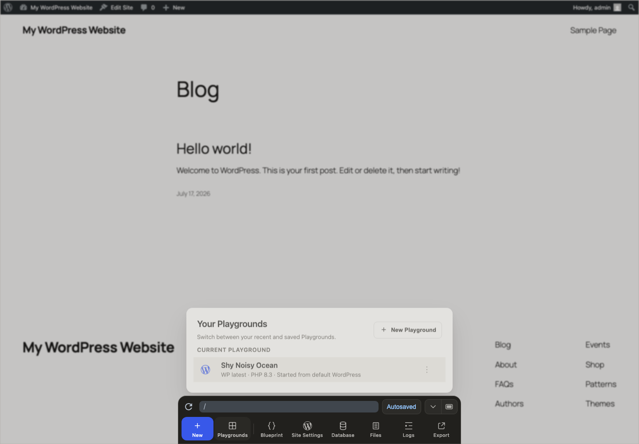Viewport: 639px width, 444px height.
Task: Click the admin avatar image
Action: pos(617,8)
